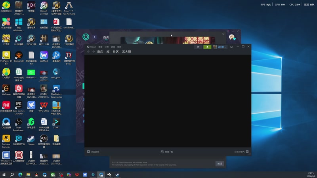Select the START desktop icon
This screenshot has height=178, width=317.
coord(56,123)
